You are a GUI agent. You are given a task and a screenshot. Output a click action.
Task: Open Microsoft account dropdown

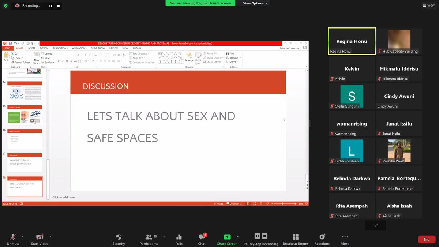291,48
